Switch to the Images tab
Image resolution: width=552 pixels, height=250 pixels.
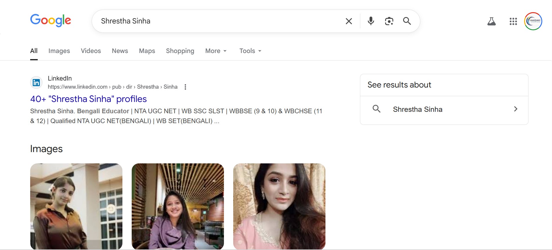click(59, 51)
